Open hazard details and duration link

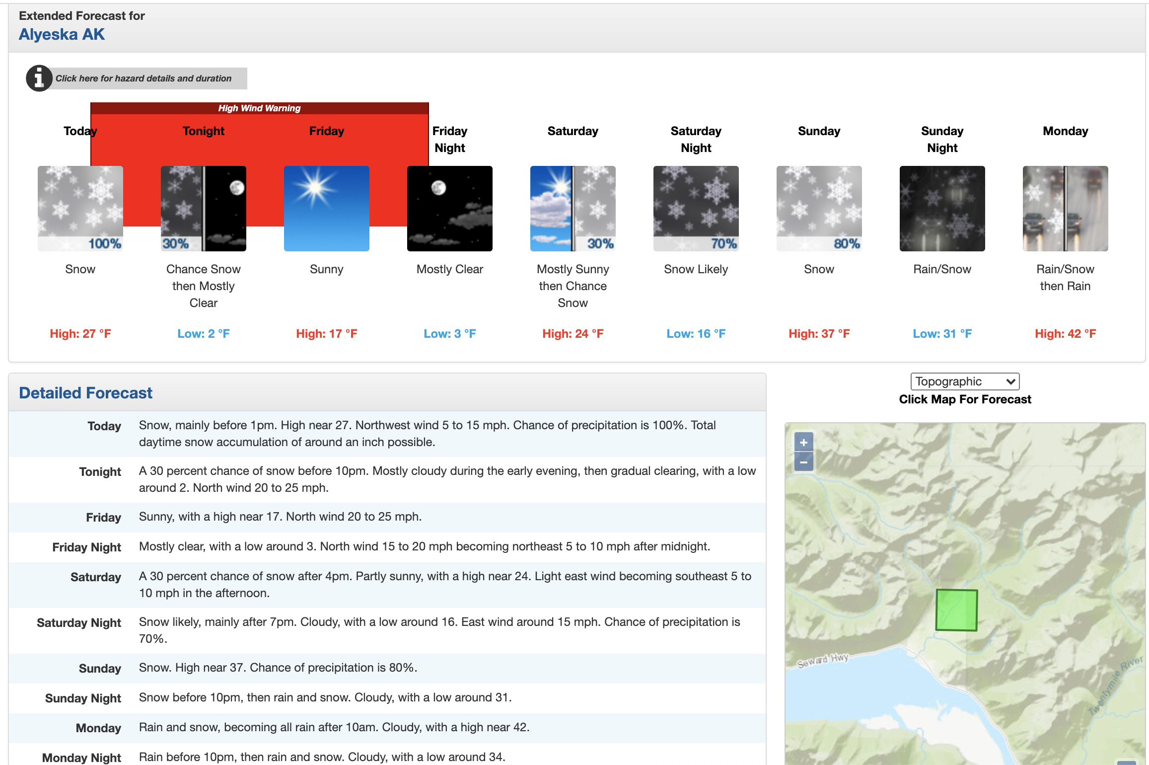click(144, 78)
